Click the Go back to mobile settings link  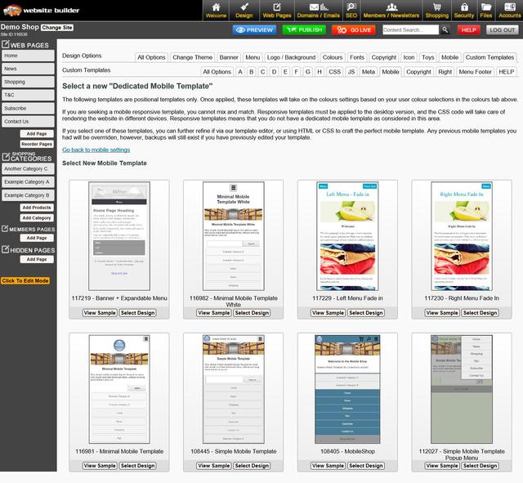96,150
